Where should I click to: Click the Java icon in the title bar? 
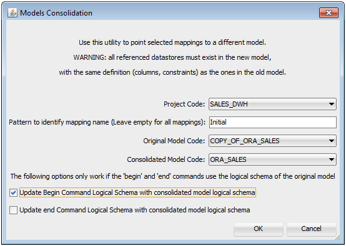pos(12,12)
